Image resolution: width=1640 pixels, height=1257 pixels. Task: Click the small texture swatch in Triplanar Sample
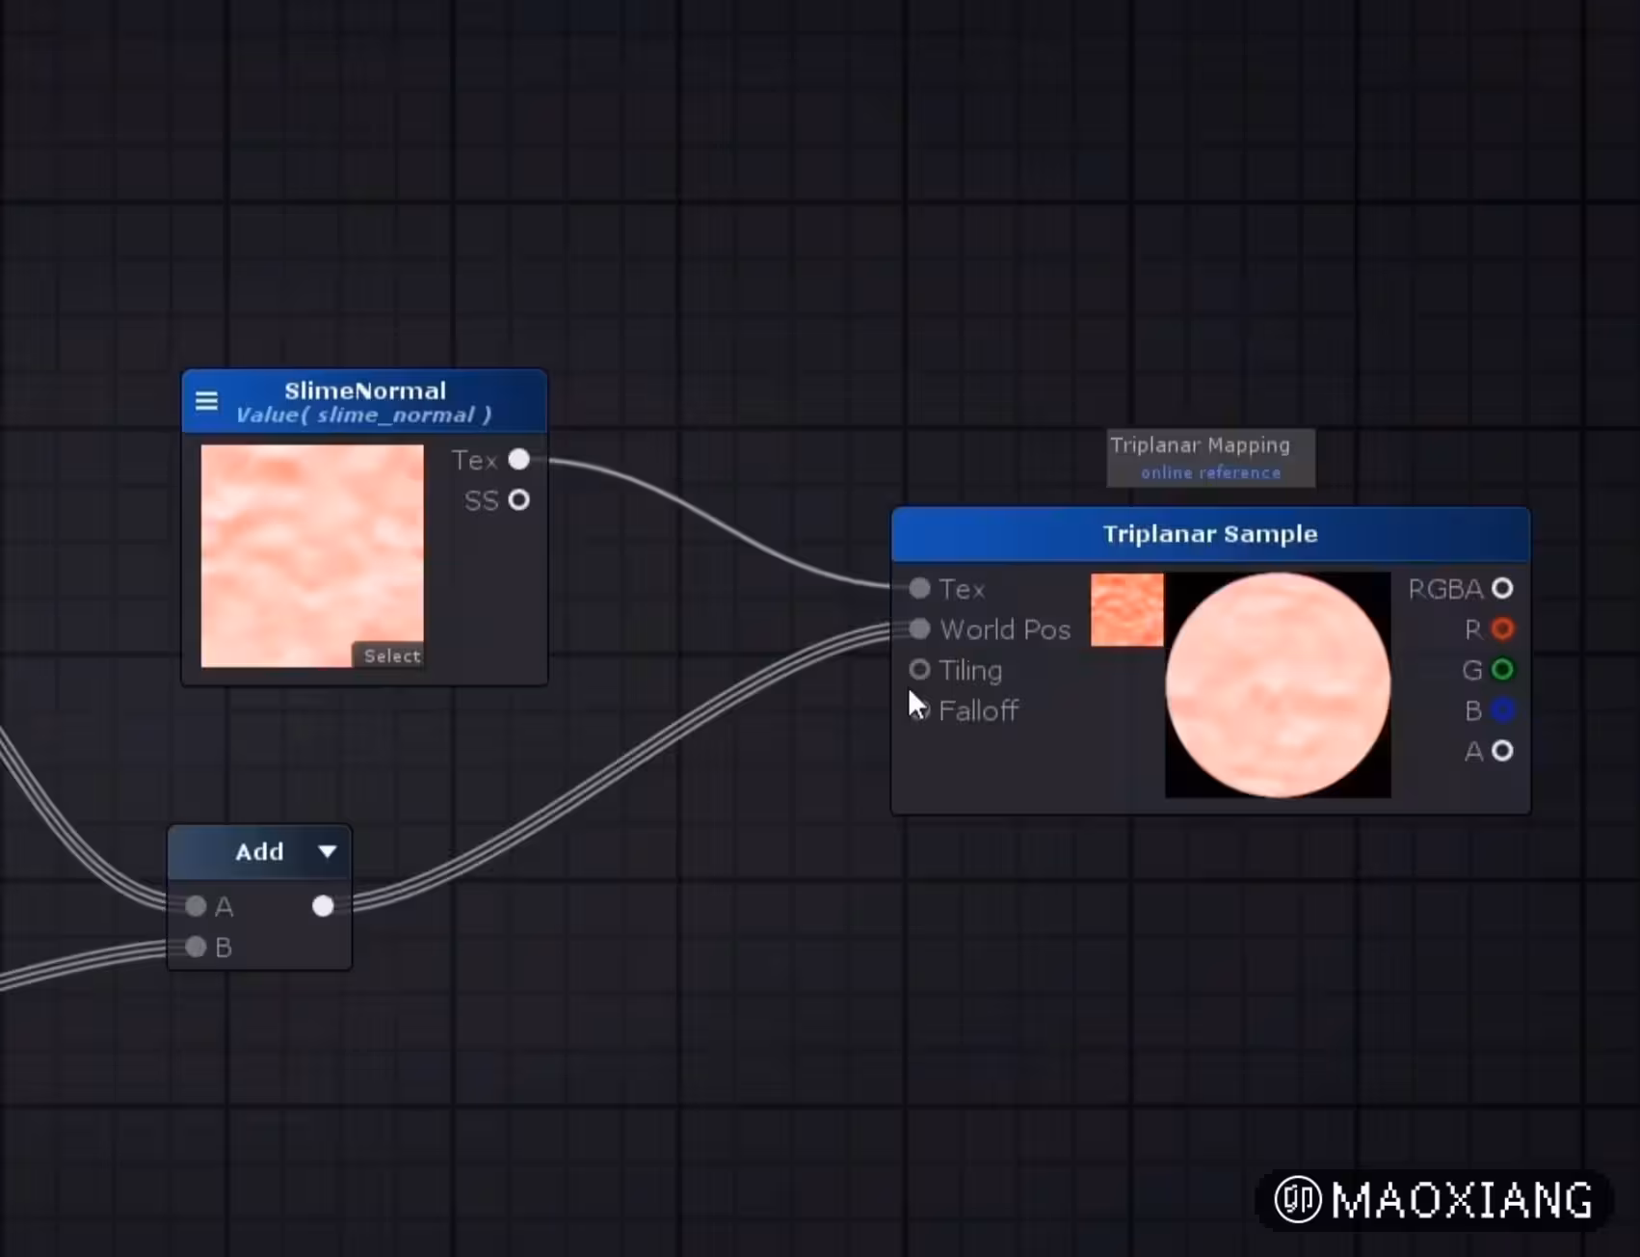pyautogui.click(x=1126, y=609)
